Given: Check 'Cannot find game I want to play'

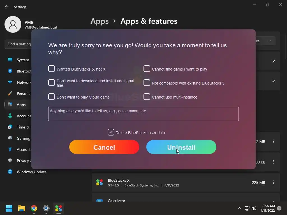Looking at the screenshot, I should (147, 69).
